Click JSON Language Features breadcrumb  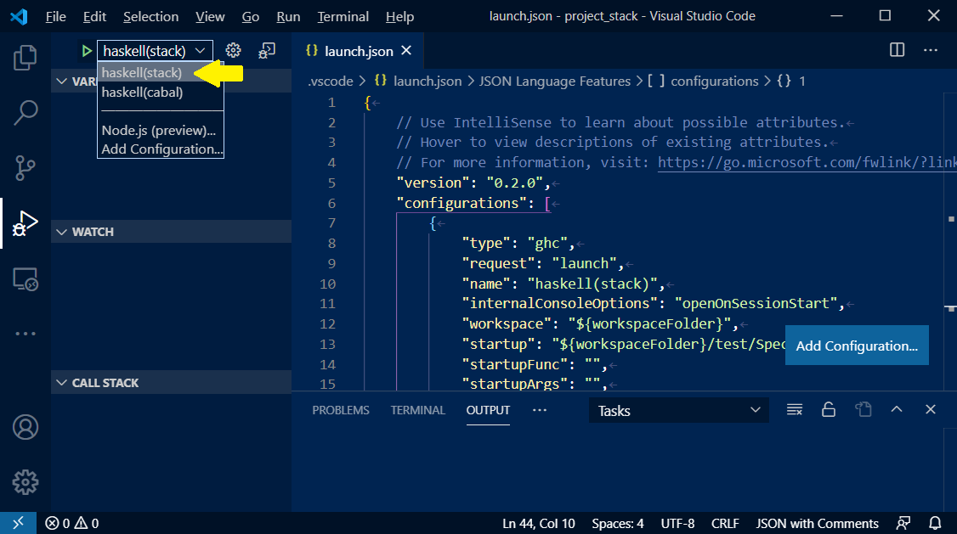554,81
